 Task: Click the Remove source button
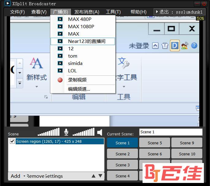[35, 176]
